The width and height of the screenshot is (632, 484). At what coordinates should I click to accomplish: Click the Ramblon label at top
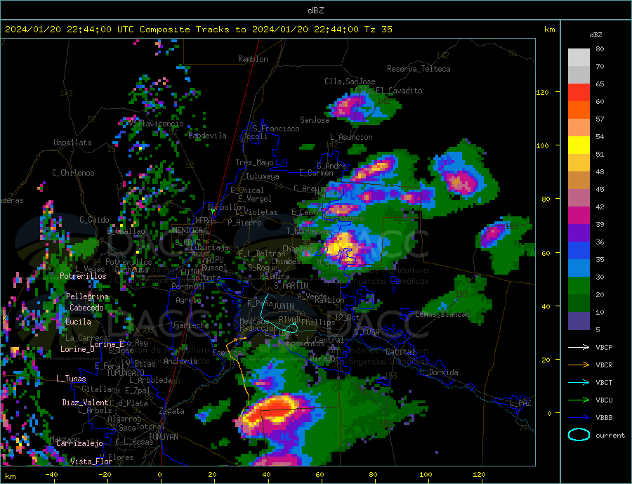[x=253, y=59]
